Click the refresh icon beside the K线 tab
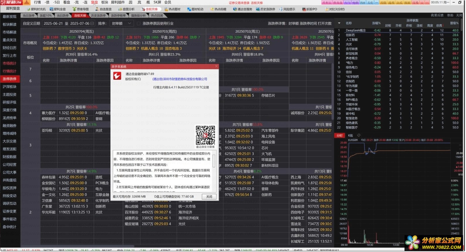466x252 pixels. coord(359,135)
